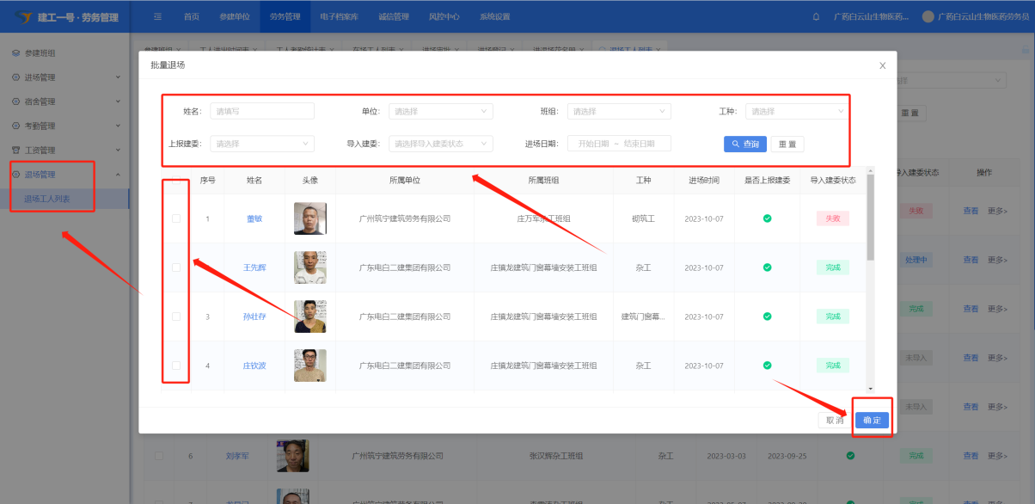Check the row checkbox for 庄钦波
1035x504 pixels.
pos(176,366)
